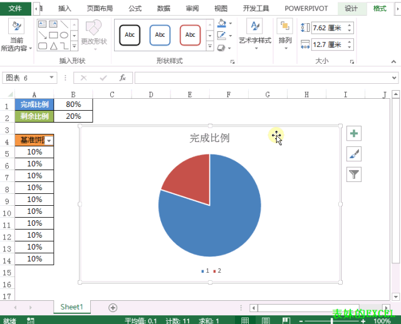Open Shape Outline pen icon
Screen dimensions: 401x324
click(x=221, y=36)
